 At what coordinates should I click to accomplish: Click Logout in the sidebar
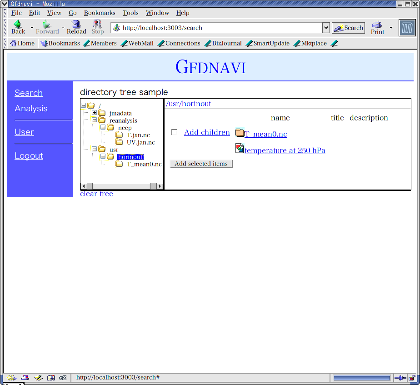coord(29,155)
